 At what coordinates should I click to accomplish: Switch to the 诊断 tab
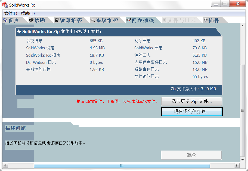coord(40,20)
